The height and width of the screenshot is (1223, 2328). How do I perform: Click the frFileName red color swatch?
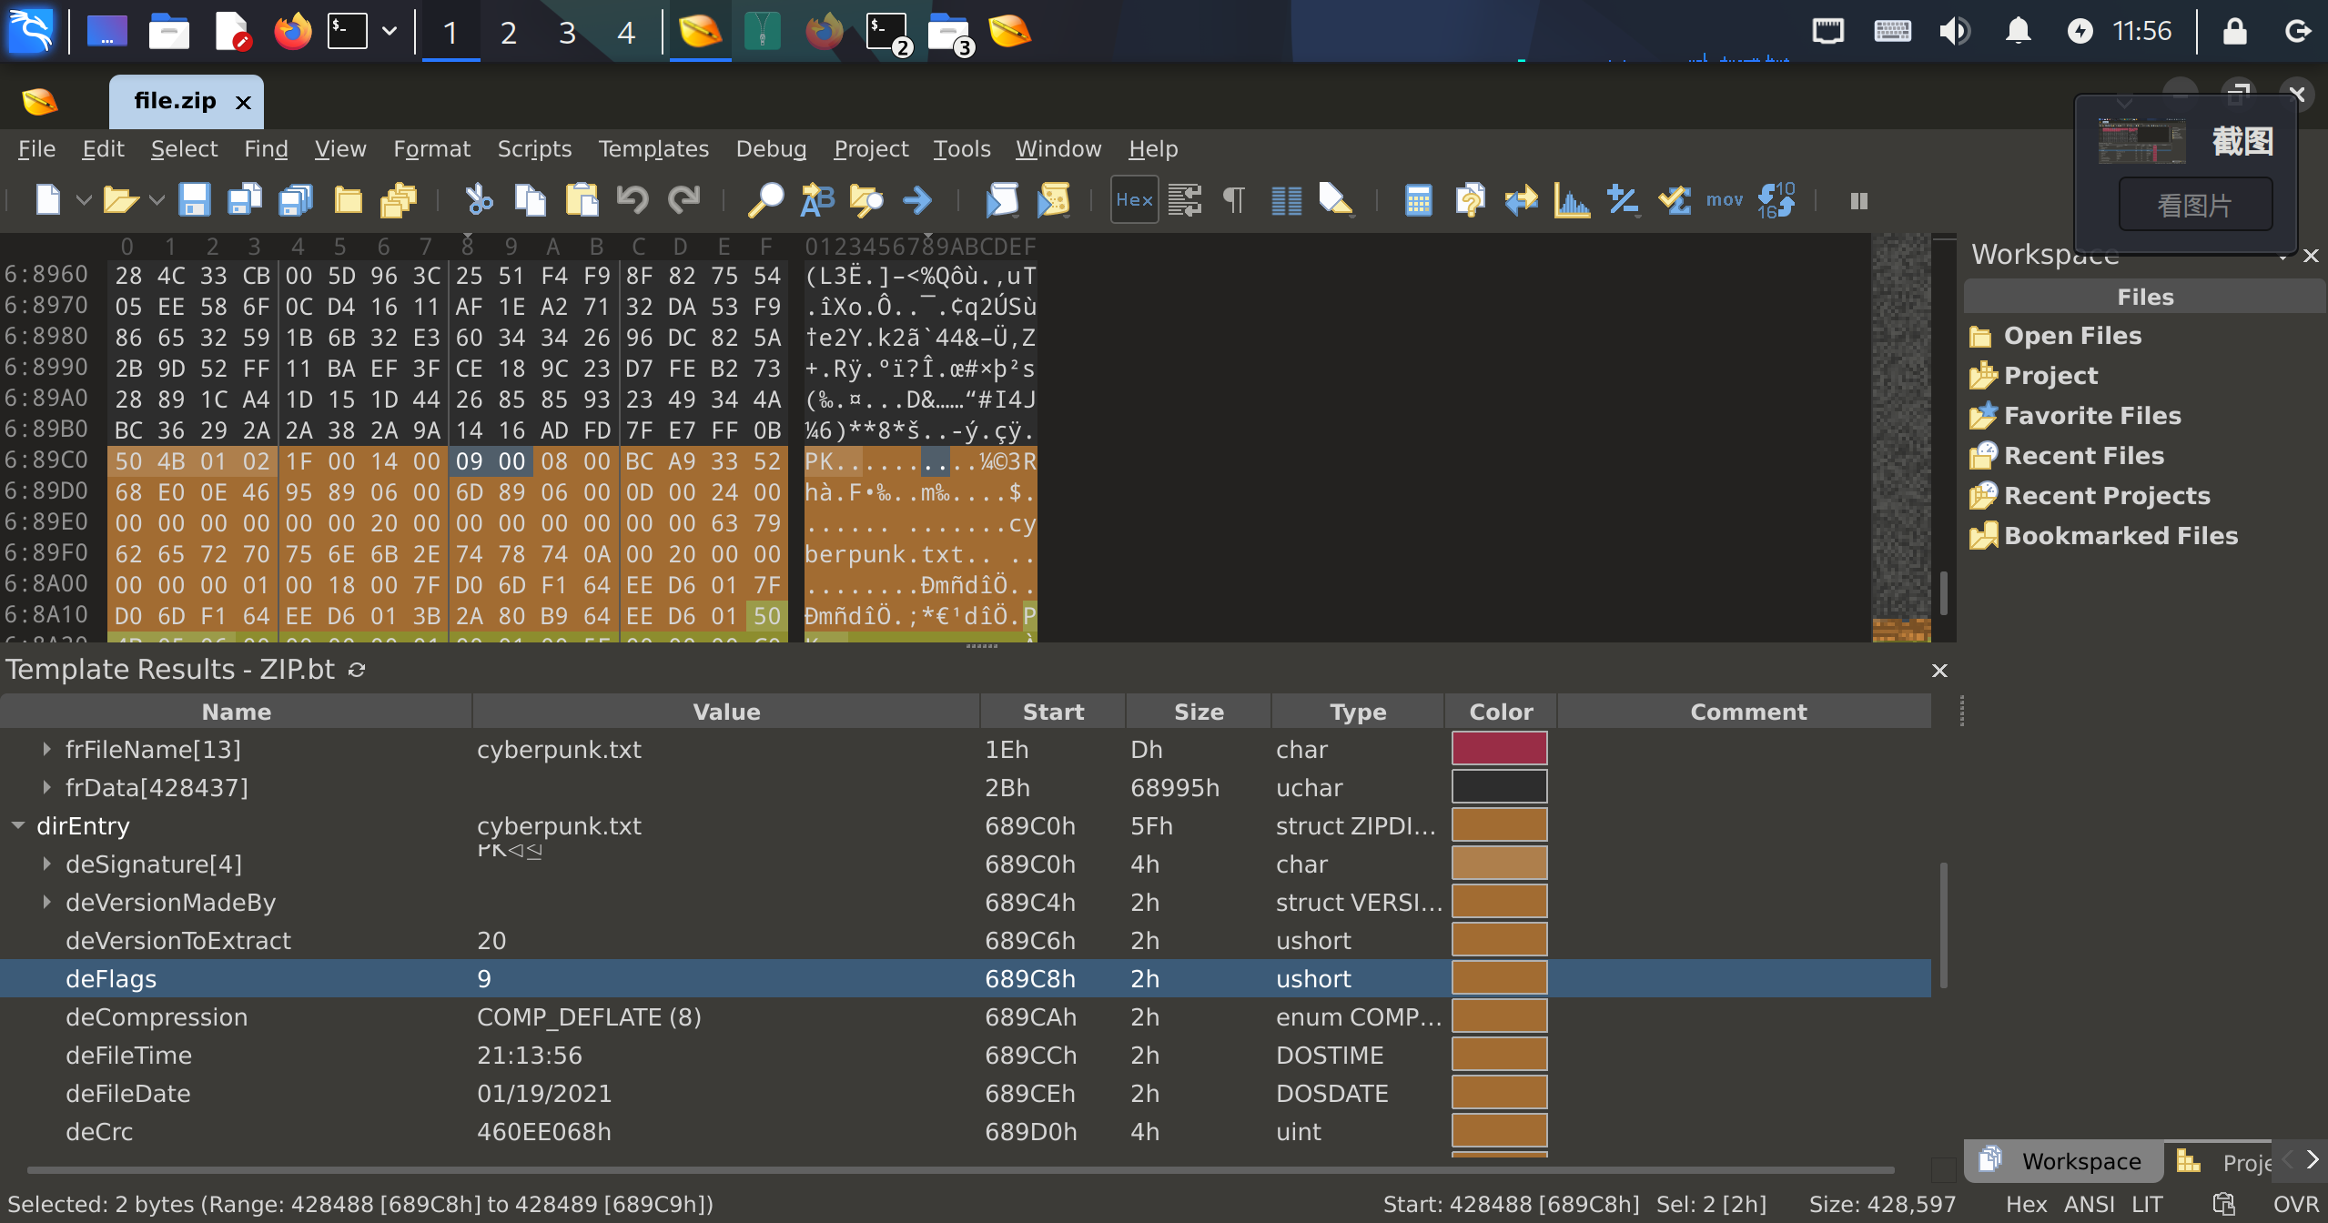click(x=1499, y=749)
